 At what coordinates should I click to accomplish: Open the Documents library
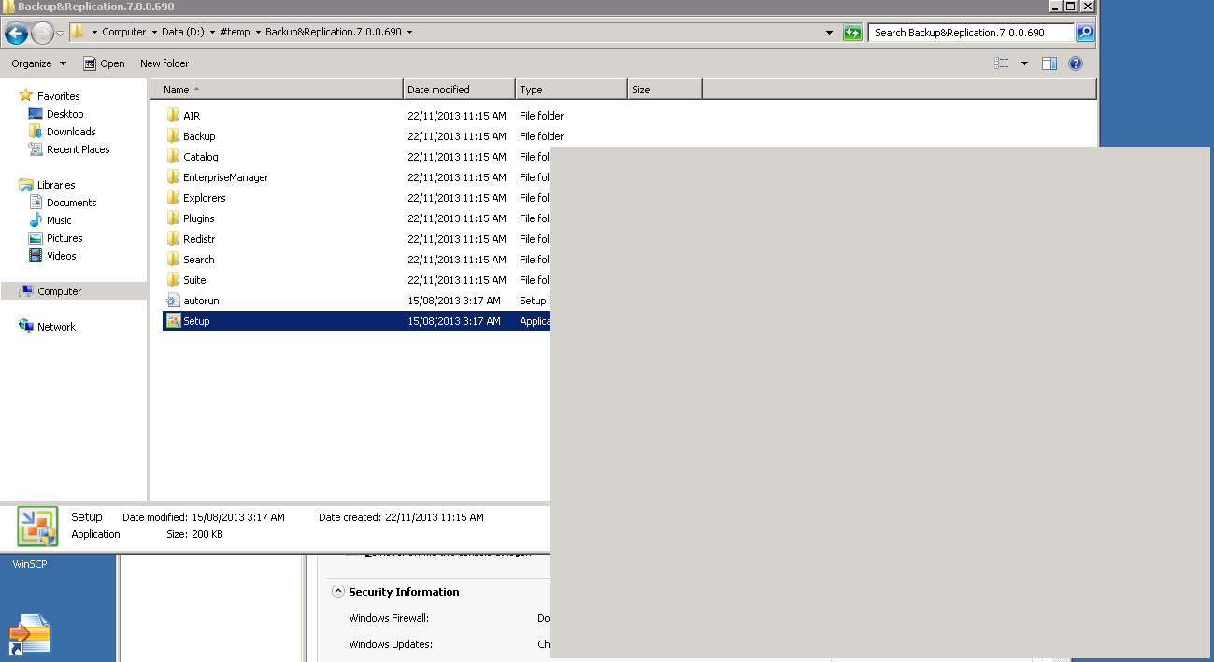click(x=71, y=203)
